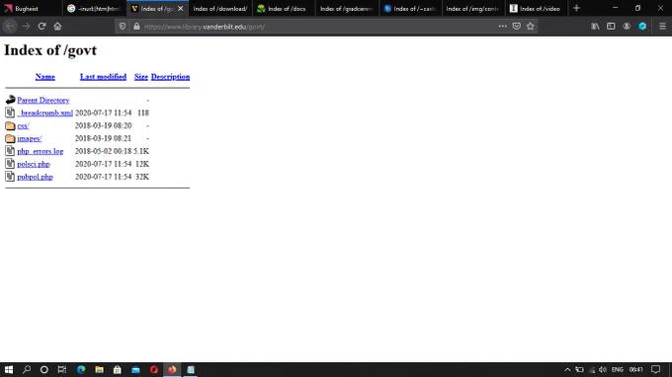Close the Index of /govt tab
672x377 pixels.
[x=181, y=9]
